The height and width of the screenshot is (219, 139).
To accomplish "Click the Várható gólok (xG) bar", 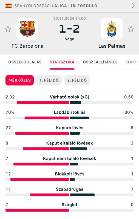I will [70, 103].
